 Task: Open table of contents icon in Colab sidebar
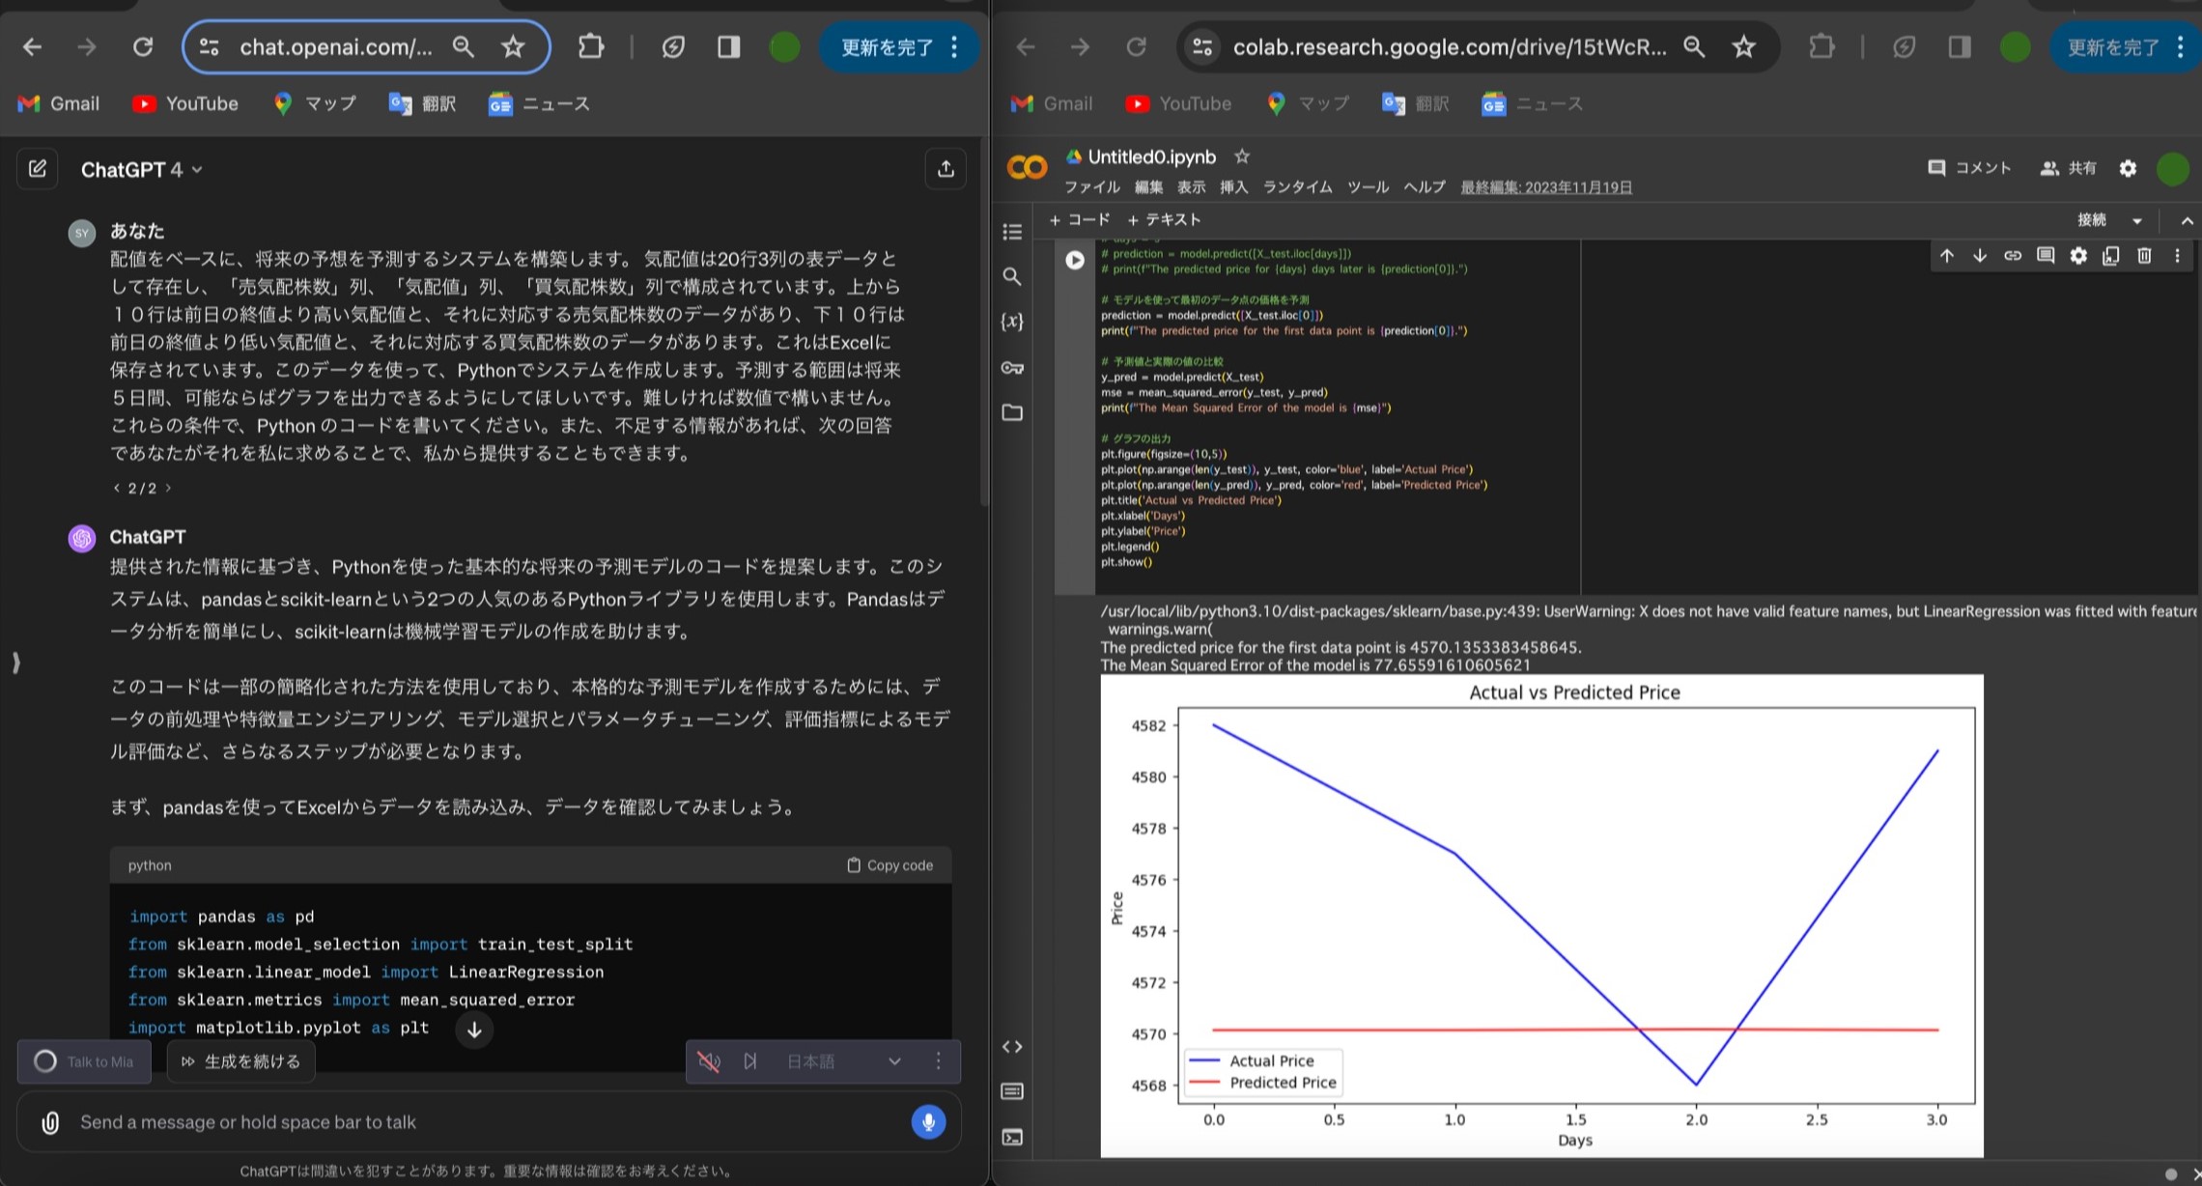point(1012,232)
